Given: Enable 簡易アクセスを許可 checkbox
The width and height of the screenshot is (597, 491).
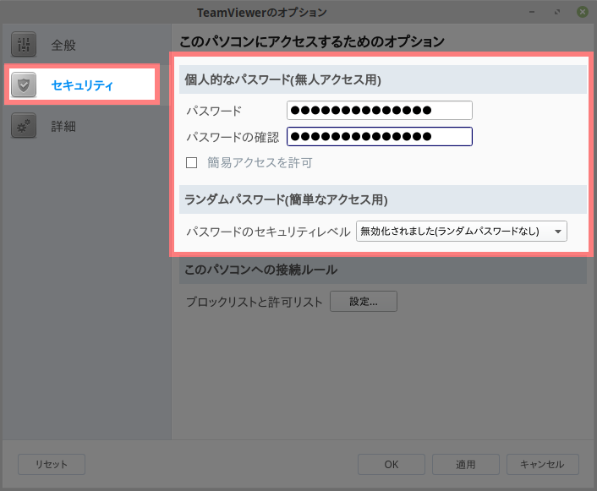Looking at the screenshot, I should [191, 162].
